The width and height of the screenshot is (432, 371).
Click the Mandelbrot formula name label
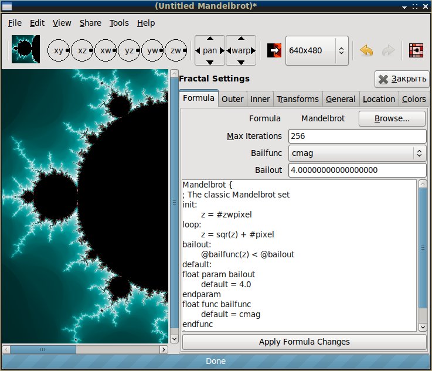(323, 118)
